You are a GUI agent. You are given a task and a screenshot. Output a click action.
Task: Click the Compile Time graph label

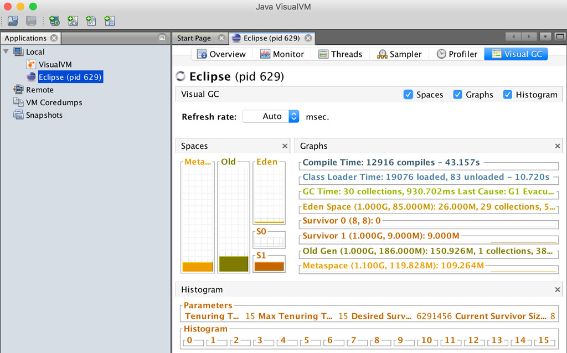click(x=391, y=163)
